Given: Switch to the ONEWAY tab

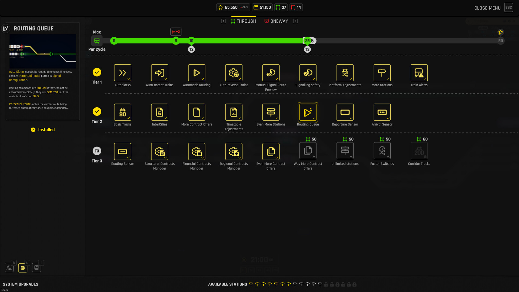Looking at the screenshot, I should pyautogui.click(x=276, y=21).
